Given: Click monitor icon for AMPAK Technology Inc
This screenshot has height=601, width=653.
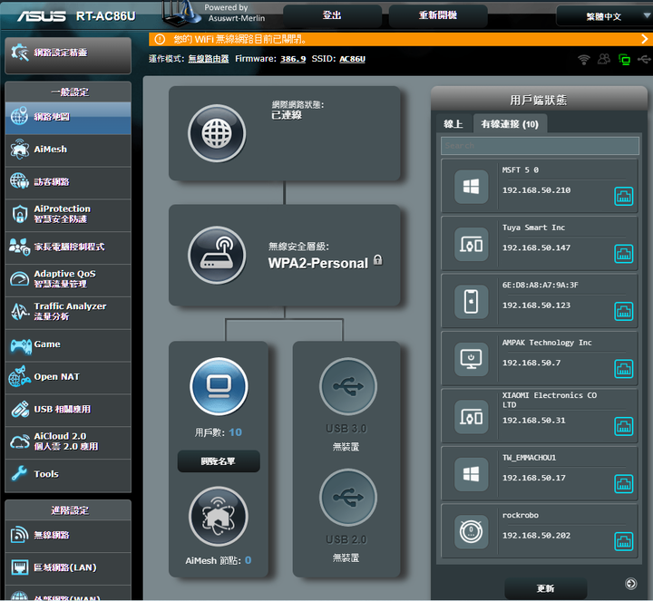Looking at the screenshot, I should (x=471, y=359).
